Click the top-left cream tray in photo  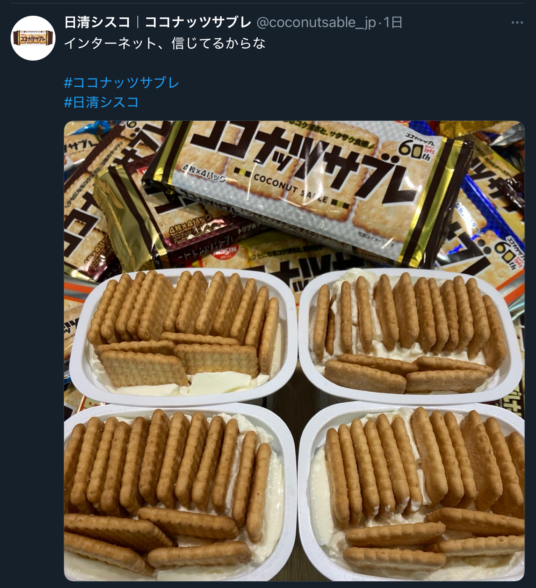(183, 335)
